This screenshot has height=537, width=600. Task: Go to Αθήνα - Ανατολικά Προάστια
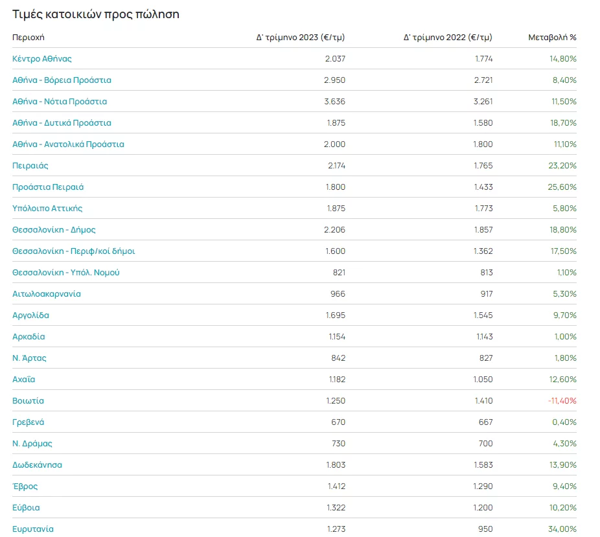coord(68,144)
